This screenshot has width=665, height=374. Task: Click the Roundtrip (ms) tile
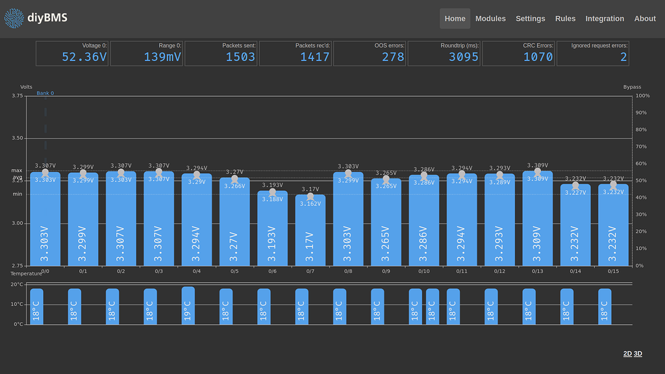click(444, 53)
